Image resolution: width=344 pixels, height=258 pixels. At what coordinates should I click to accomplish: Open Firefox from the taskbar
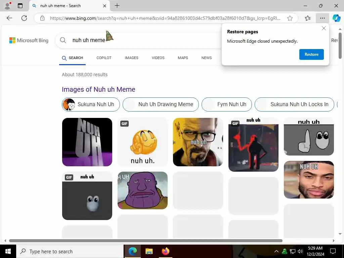[165, 251]
